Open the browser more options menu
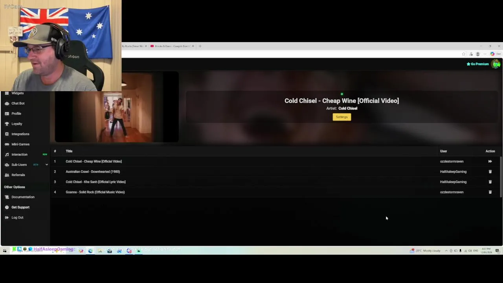Screen dimensions: 503x283 point(485,54)
